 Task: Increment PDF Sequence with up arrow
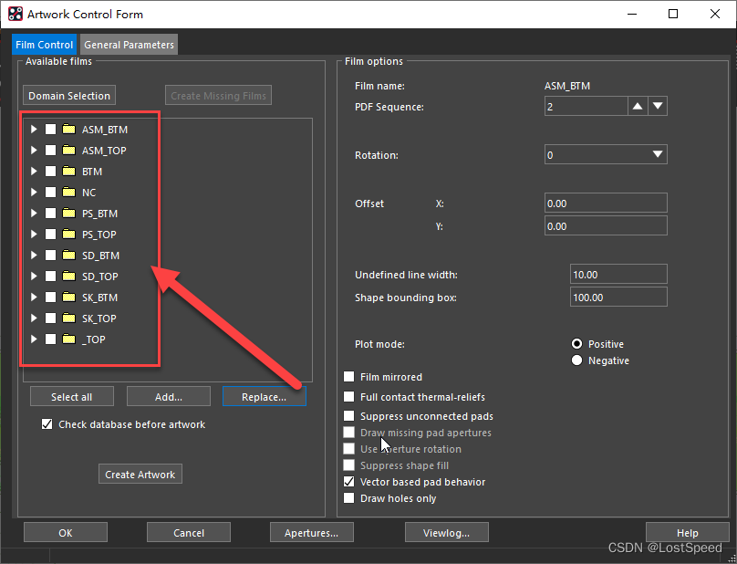click(x=638, y=107)
